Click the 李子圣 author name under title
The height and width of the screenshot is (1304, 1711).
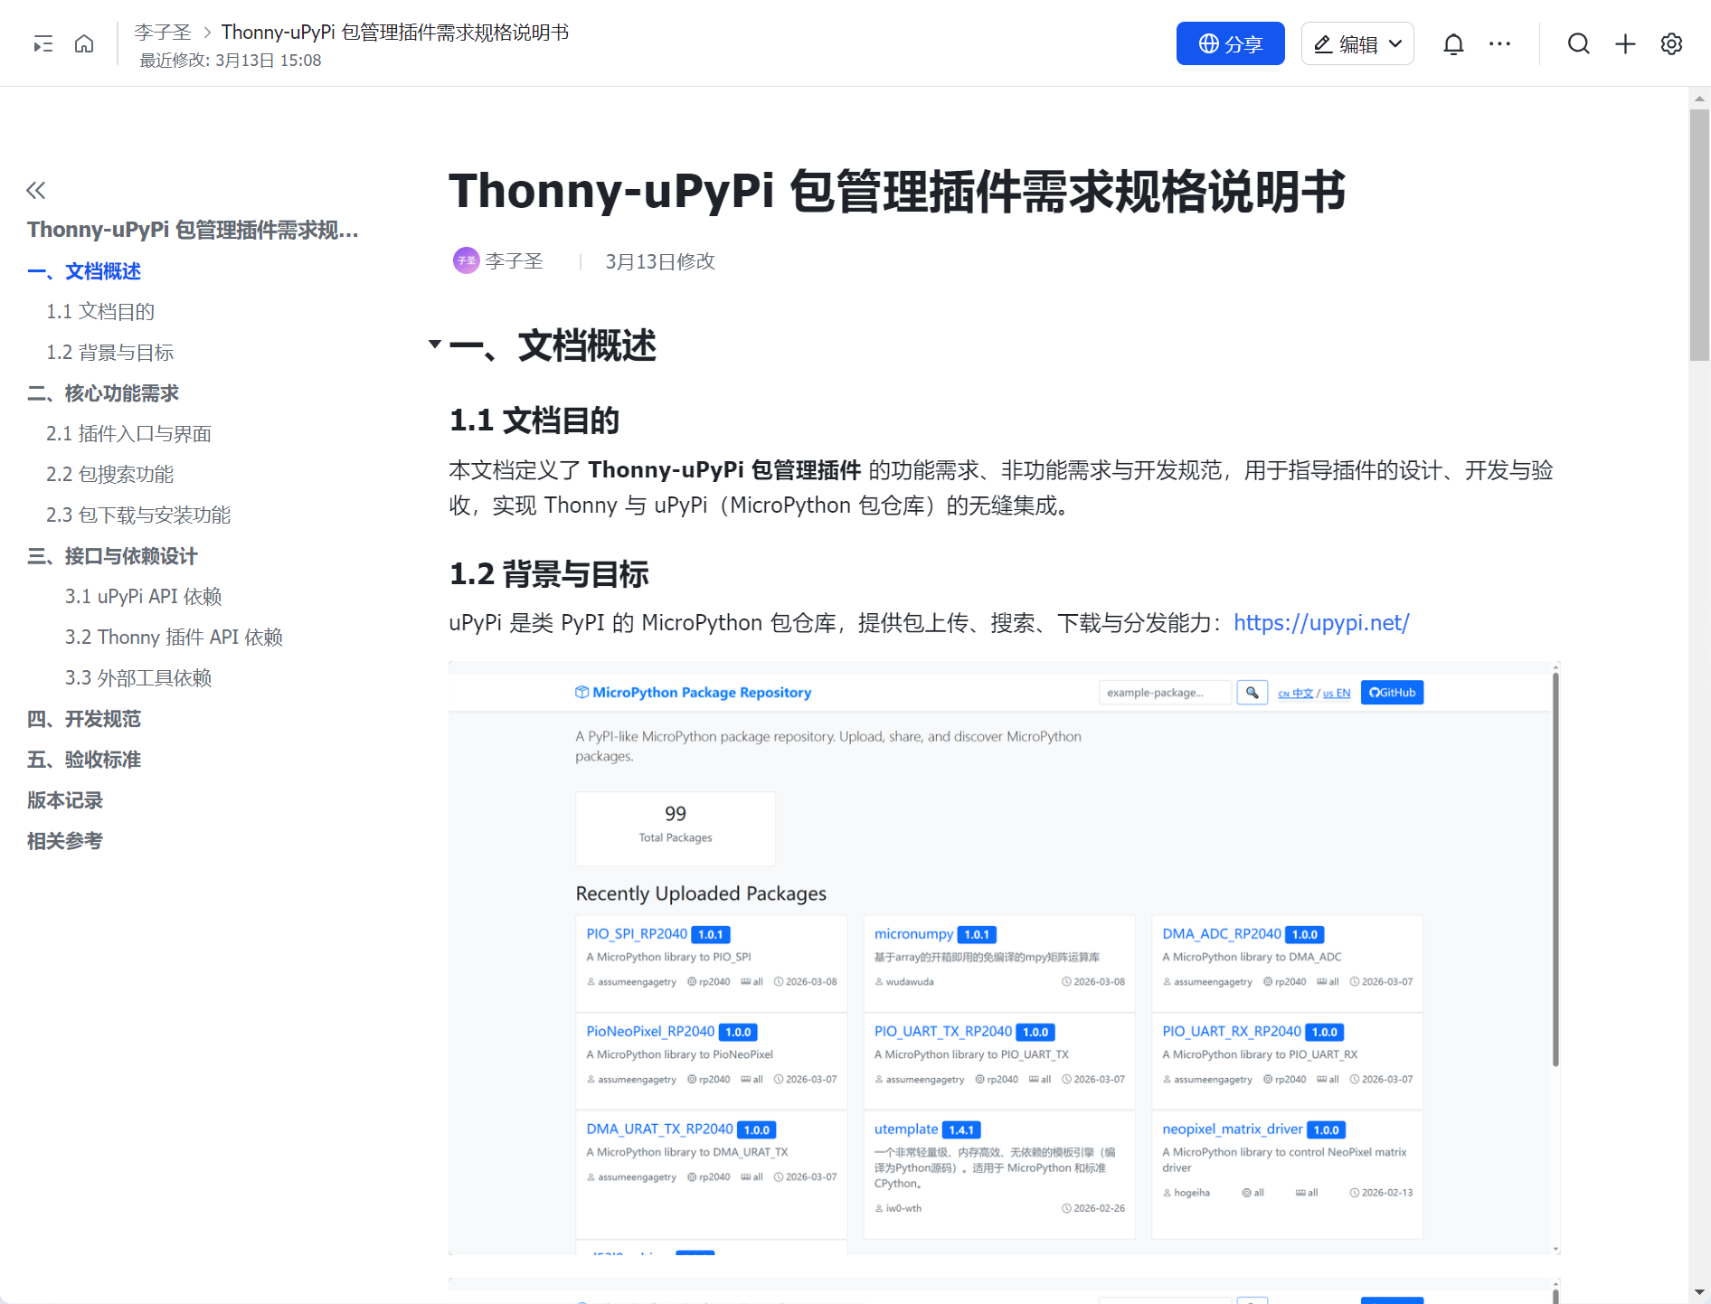point(514,261)
